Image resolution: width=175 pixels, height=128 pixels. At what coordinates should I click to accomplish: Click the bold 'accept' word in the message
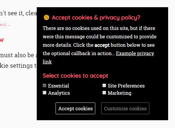pos(102,45)
